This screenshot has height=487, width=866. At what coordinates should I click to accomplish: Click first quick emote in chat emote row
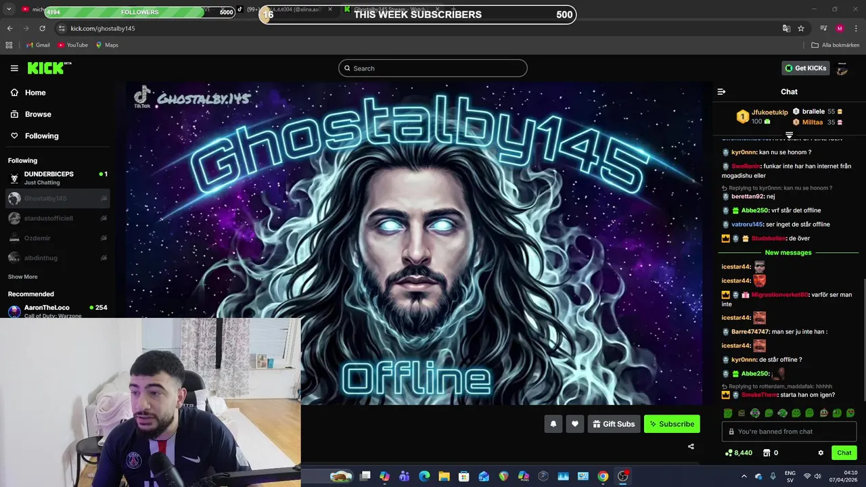[x=728, y=413]
